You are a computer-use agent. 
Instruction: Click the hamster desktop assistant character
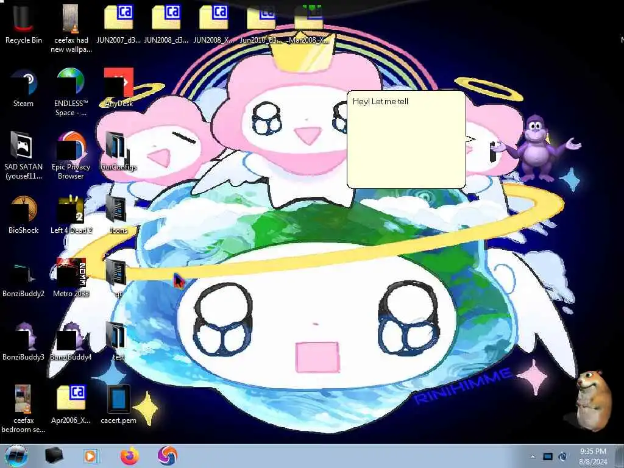pyautogui.click(x=593, y=400)
